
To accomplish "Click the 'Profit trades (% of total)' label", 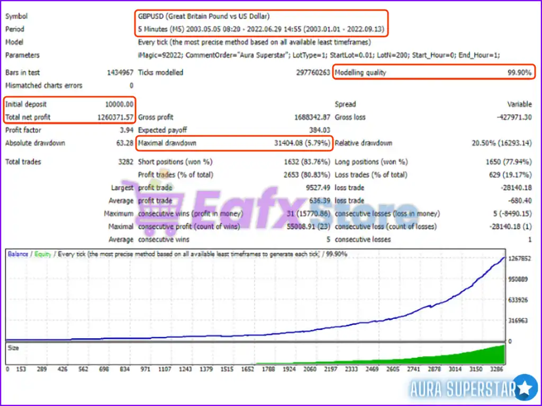I will pos(176,174).
